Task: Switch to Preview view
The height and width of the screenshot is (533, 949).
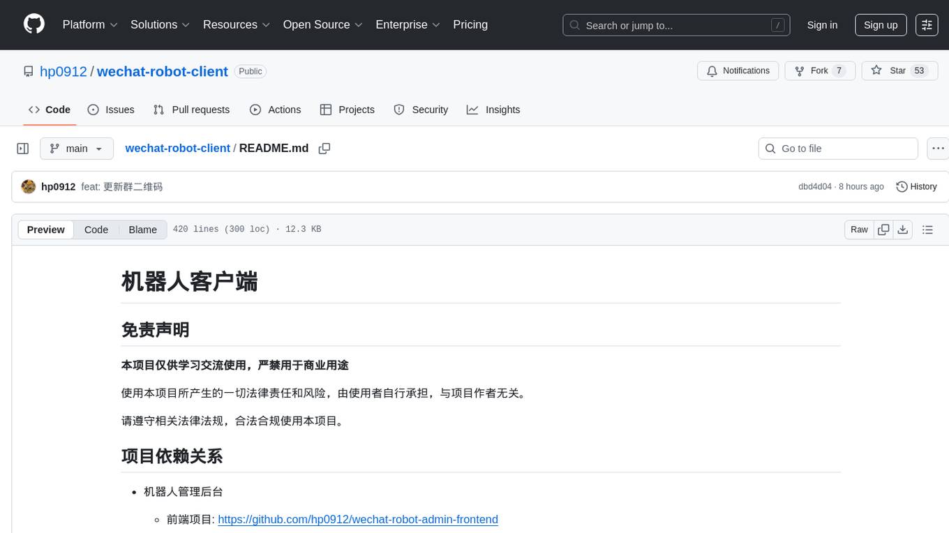Action: [46, 230]
